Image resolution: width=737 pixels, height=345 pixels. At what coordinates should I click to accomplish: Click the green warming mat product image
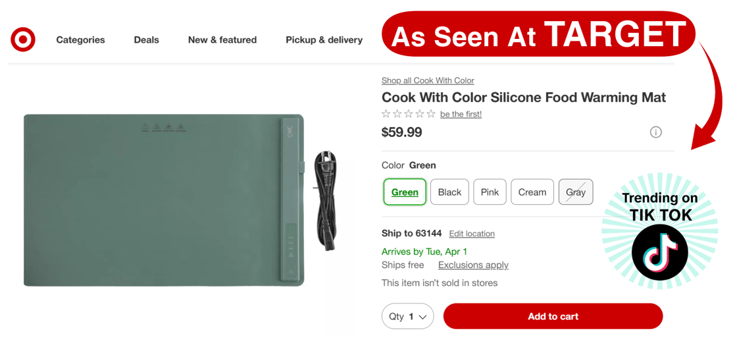[163, 200]
